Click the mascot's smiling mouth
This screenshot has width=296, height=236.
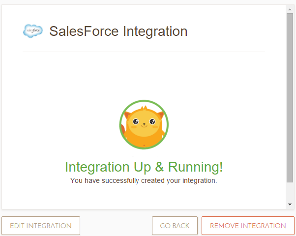point(144,125)
